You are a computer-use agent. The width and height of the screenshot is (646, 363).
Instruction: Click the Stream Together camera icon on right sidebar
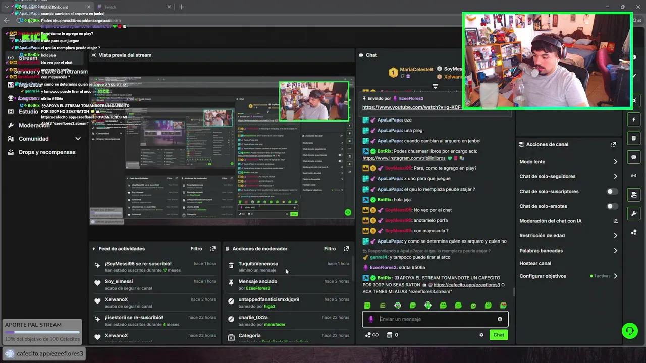click(634, 195)
